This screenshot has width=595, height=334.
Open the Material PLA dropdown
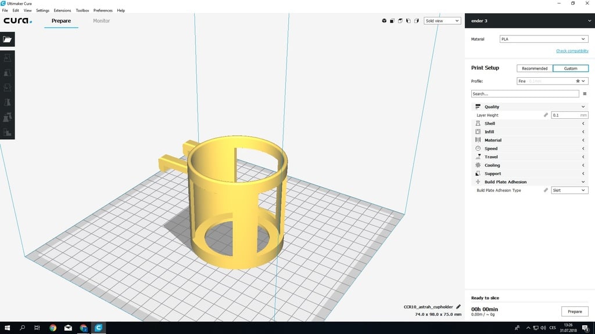tap(544, 39)
